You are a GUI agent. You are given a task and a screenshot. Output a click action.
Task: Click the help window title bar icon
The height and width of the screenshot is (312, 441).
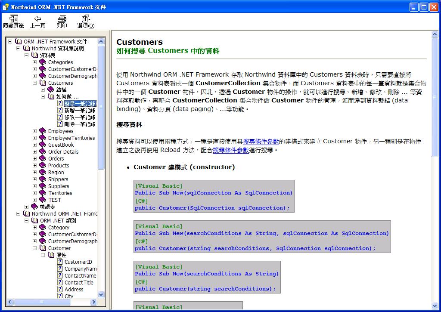coord(5,7)
